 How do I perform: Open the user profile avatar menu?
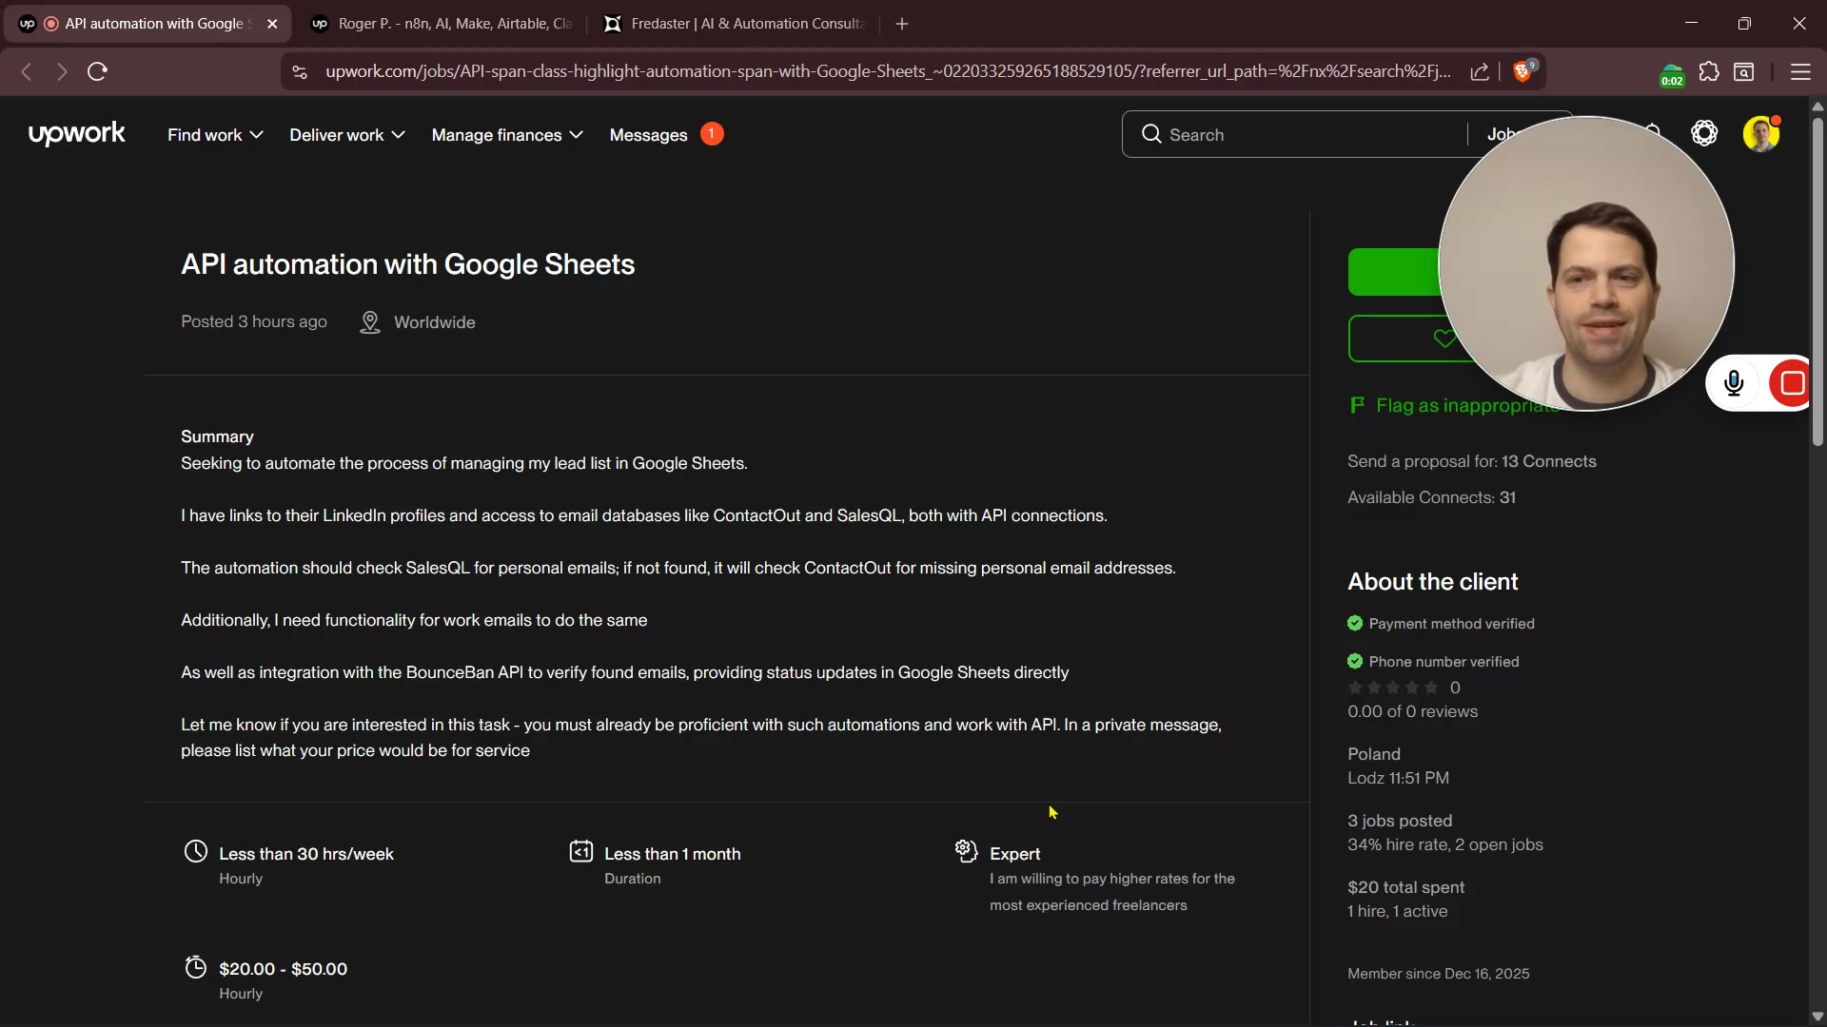(x=1760, y=134)
